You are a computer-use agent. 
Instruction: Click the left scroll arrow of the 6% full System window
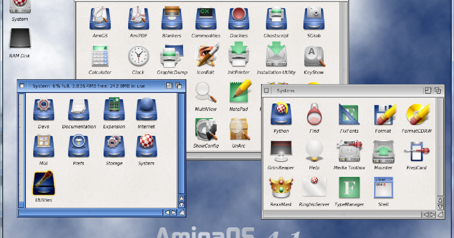tap(167, 213)
